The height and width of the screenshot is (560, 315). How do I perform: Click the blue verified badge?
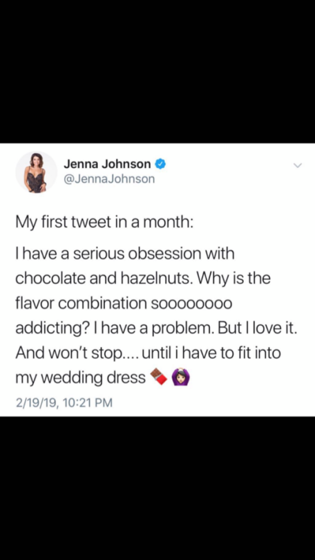[160, 164]
